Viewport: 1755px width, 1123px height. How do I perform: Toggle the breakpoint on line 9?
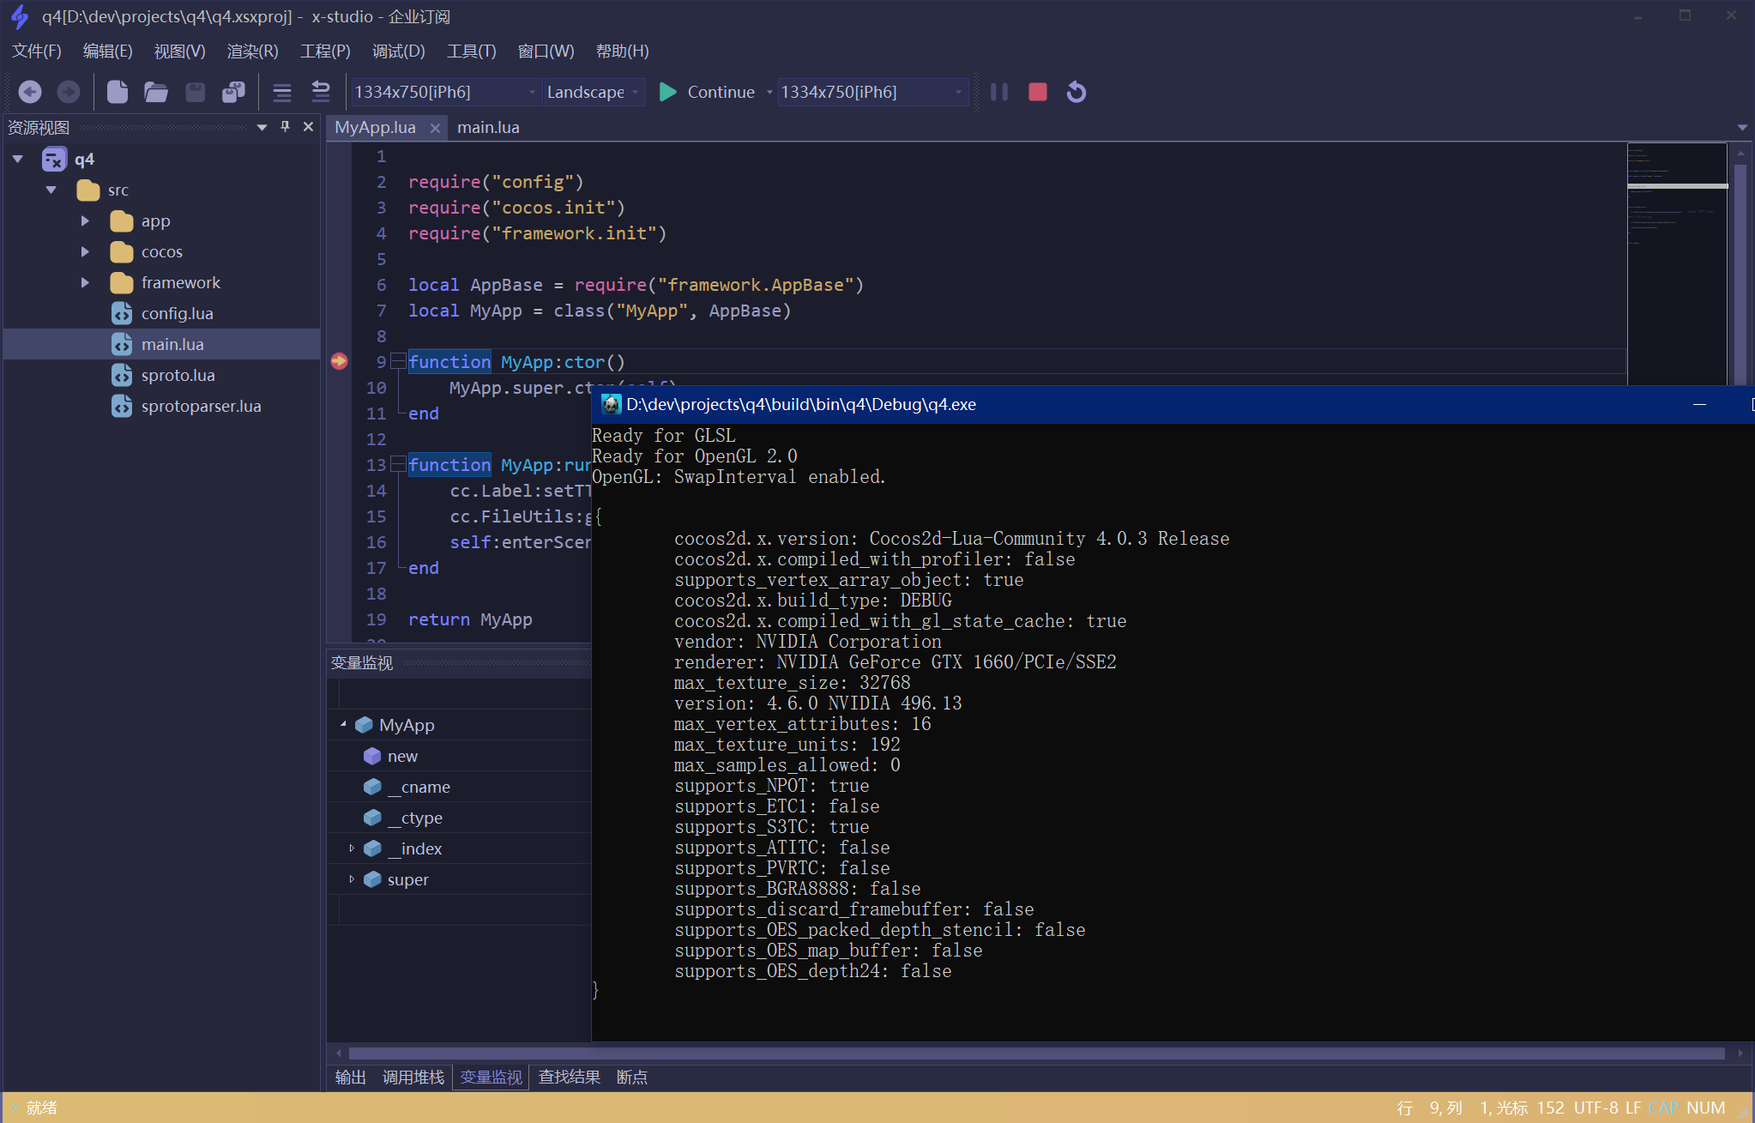[339, 361]
